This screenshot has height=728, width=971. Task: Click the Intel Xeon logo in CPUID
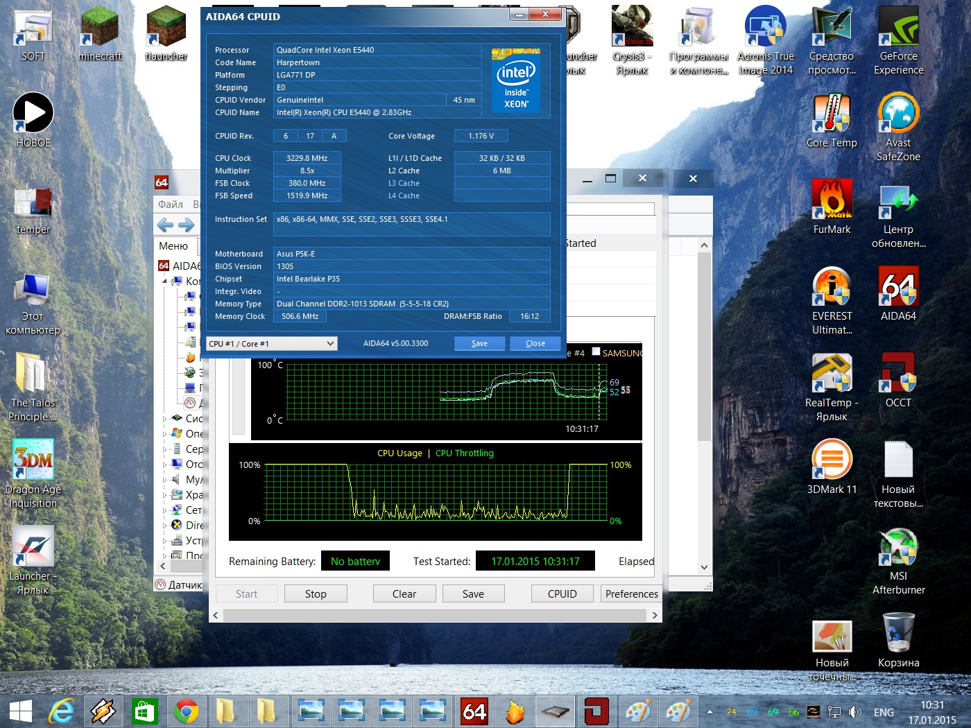[516, 80]
